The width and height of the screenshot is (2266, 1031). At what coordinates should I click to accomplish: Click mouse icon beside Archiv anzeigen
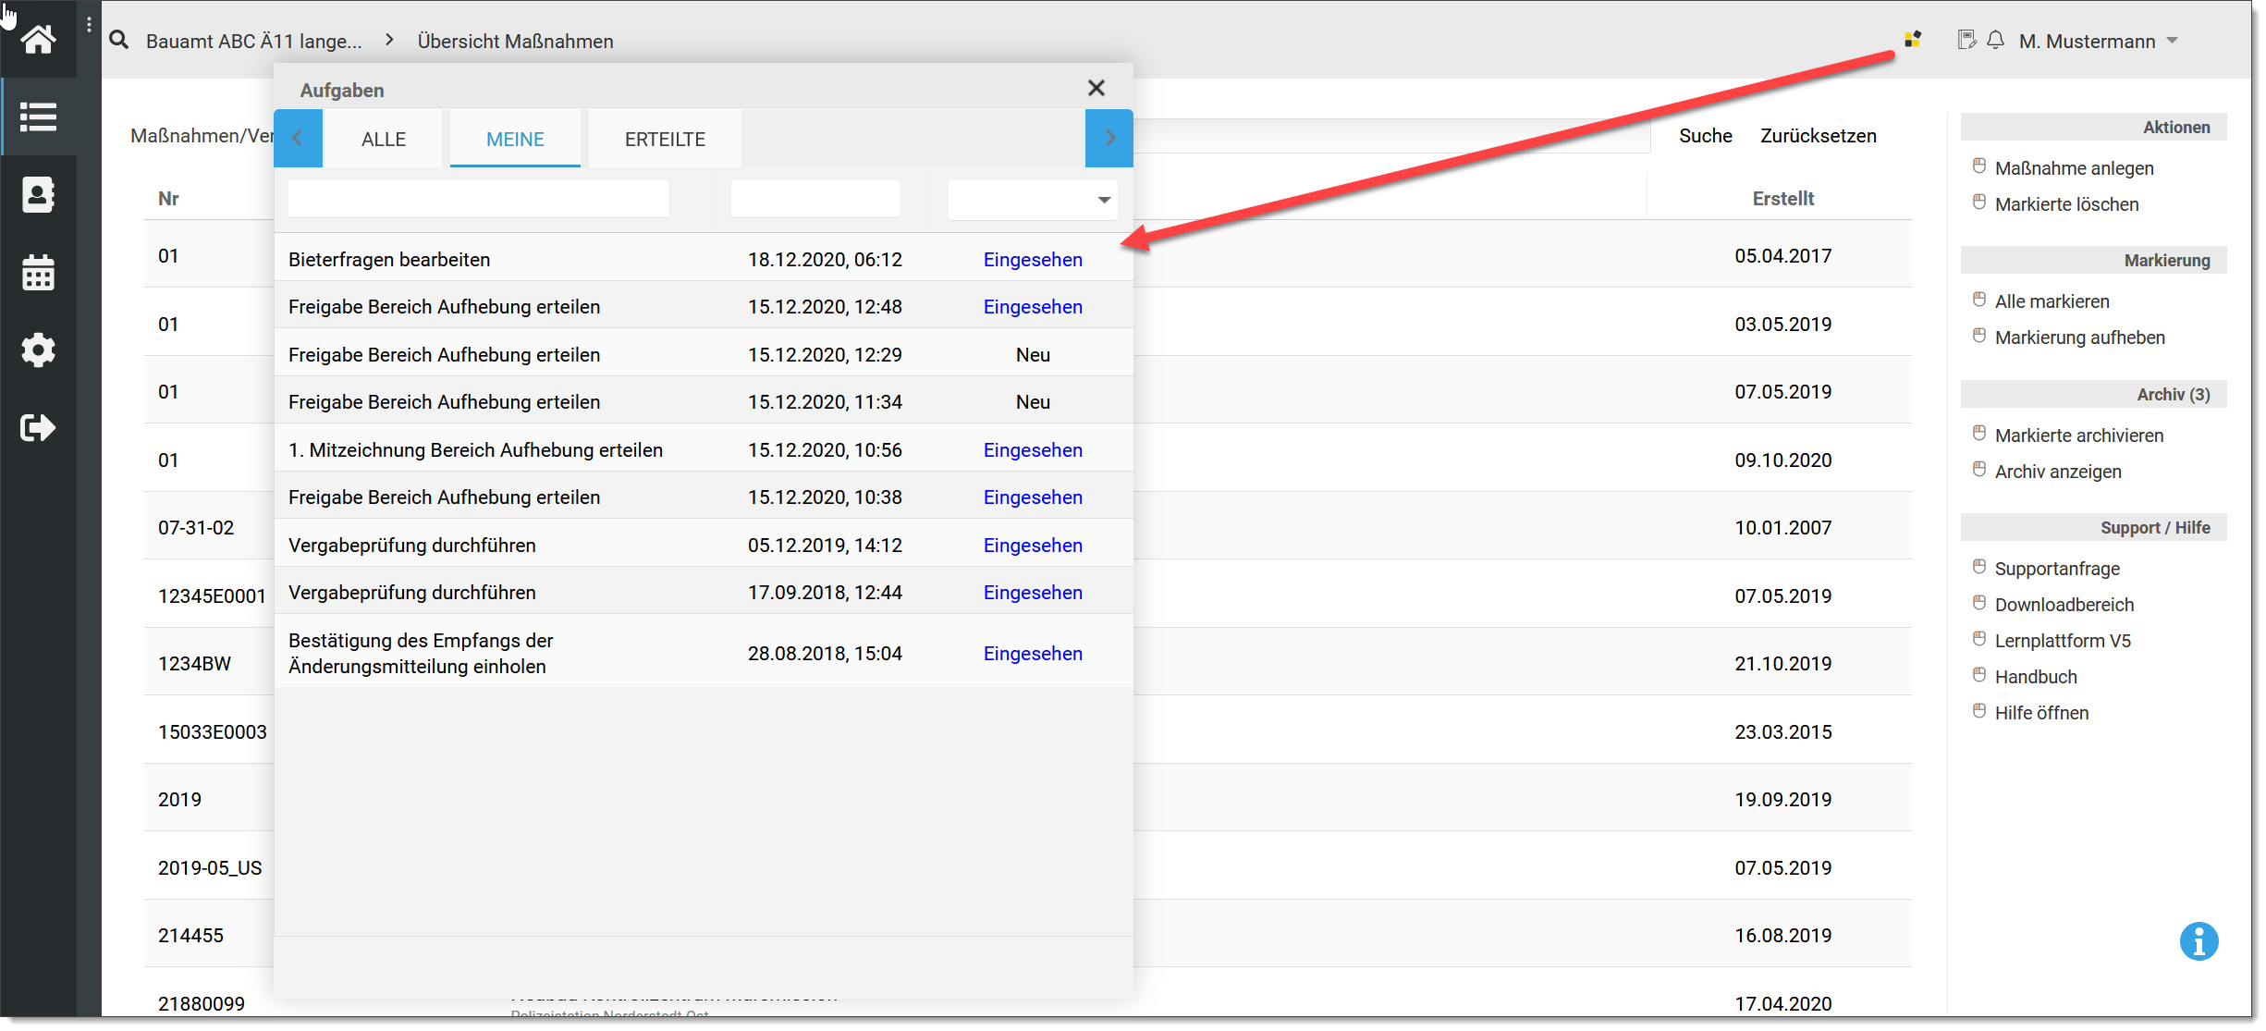(x=1979, y=470)
